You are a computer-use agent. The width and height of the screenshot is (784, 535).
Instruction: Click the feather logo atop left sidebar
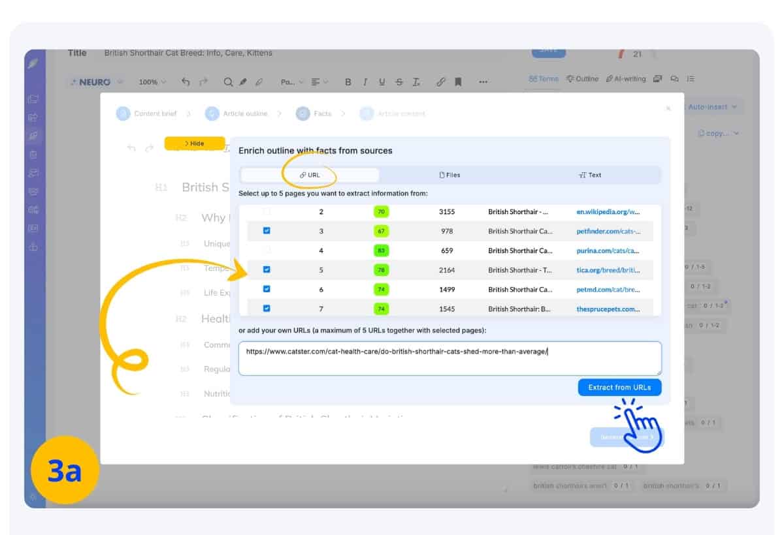click(33, 63)
